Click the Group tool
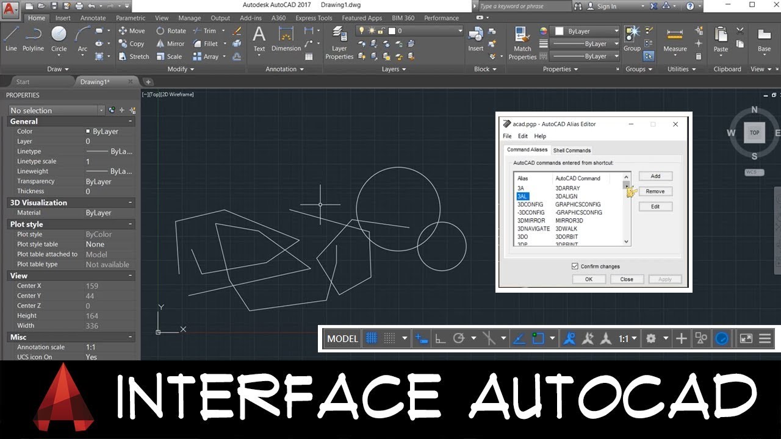 pos(632,39)
